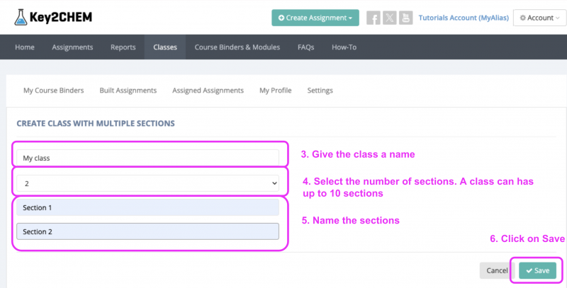
Task: Switch to the My Course Binders tab
Action: pyautogui.click(x=54, y=91)
